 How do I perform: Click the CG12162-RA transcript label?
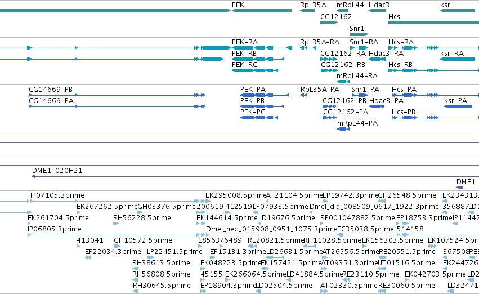click(x=343, y=53)
